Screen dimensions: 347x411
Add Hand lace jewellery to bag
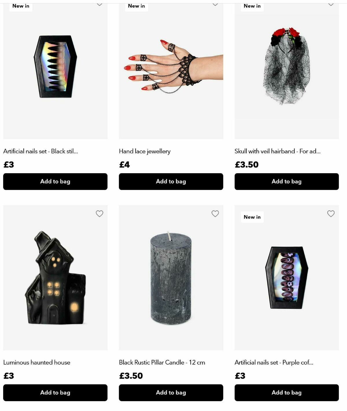tap(171, 181)
